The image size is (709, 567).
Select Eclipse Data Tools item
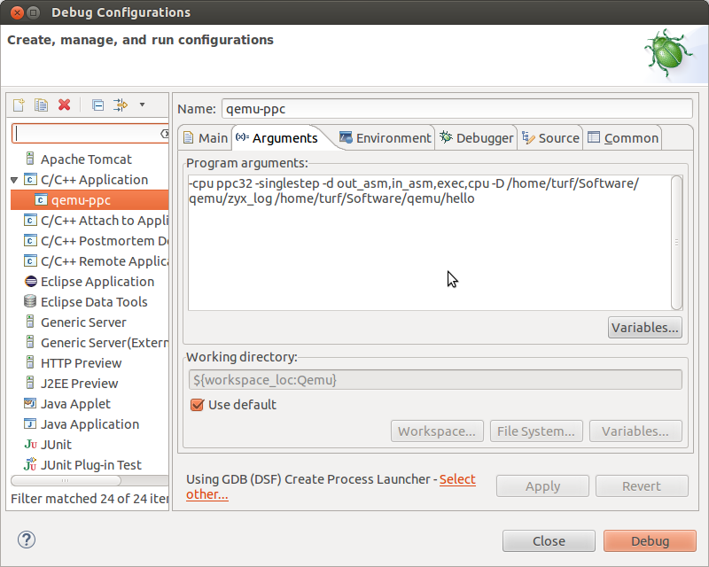(x=94, y=302)
